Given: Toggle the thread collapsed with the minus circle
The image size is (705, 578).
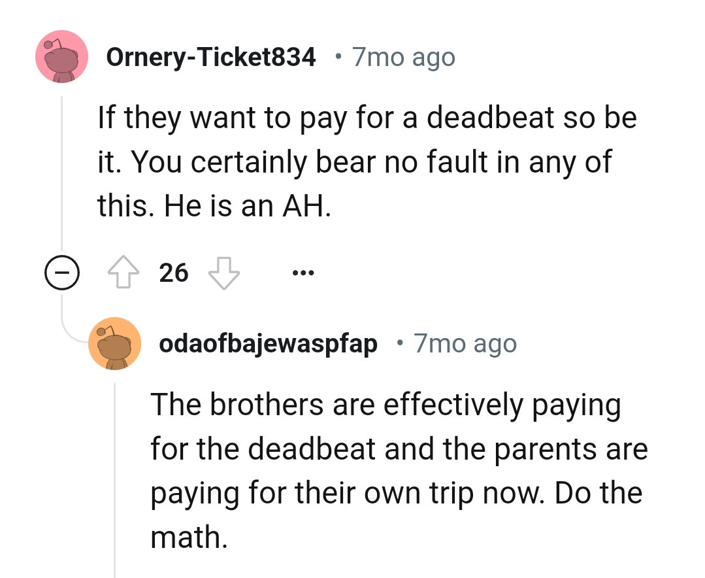Looking at the screenshot, I should (61, 273).
